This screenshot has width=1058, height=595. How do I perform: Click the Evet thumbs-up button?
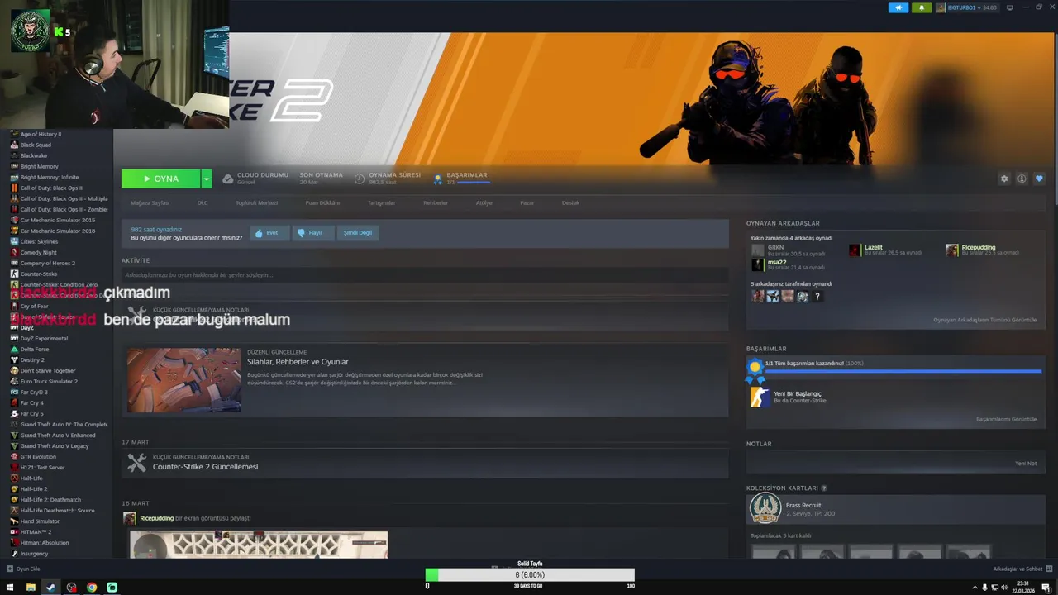(269, 233)
